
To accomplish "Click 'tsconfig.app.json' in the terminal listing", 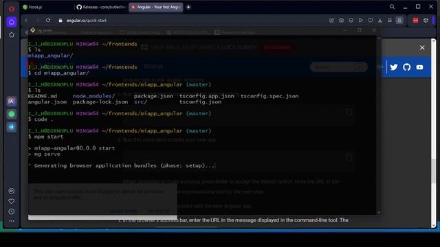I will pyautogui.click(x=206, y=96).
